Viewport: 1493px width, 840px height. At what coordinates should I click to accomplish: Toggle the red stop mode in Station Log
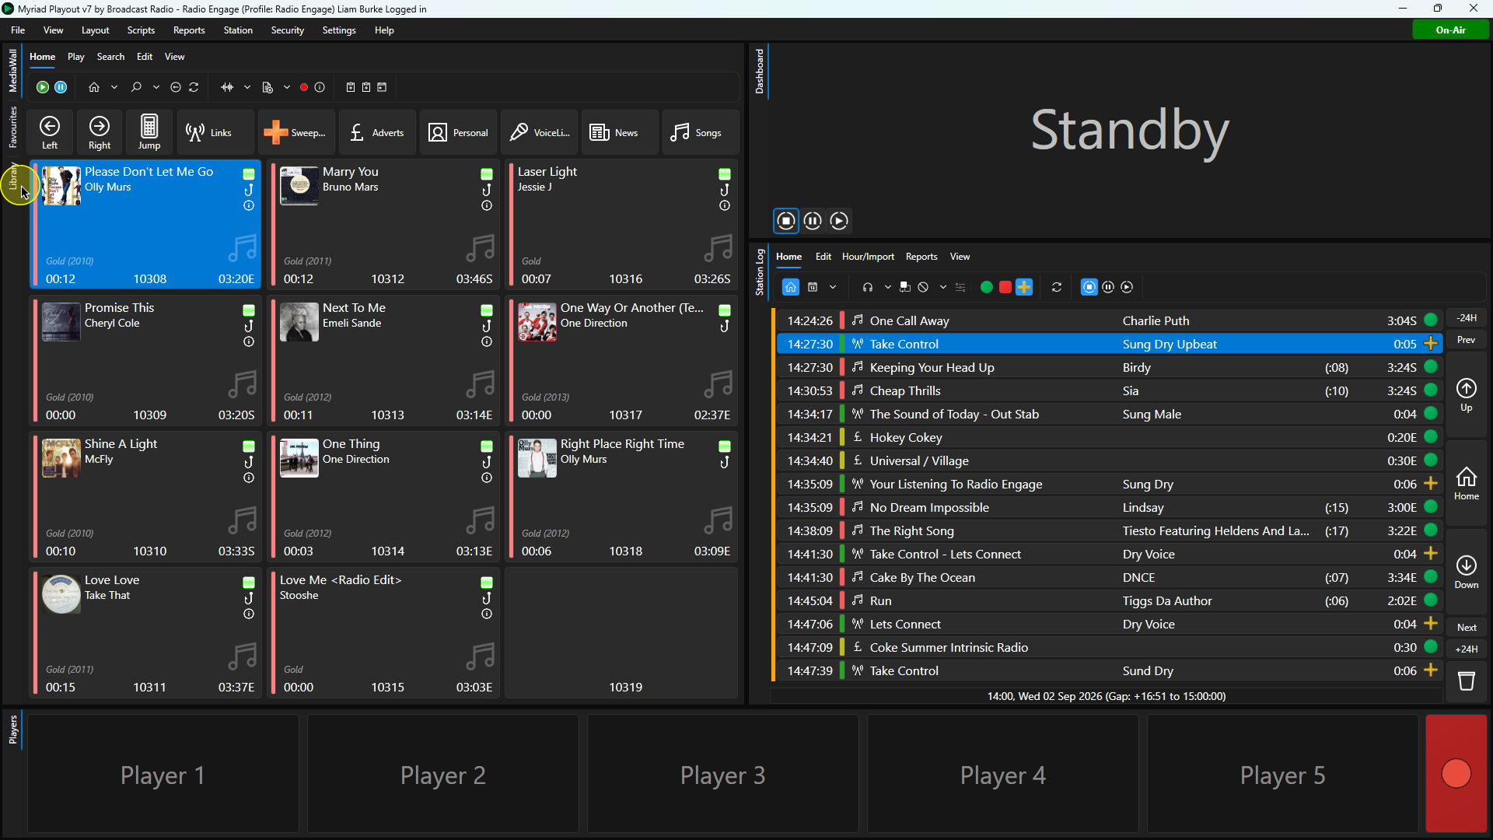1005,287
